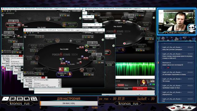Select the Info tab in the Pot $1,482 table
Image resolution: width=197 pixels, height=111 pixels.
tap(21, 56)
